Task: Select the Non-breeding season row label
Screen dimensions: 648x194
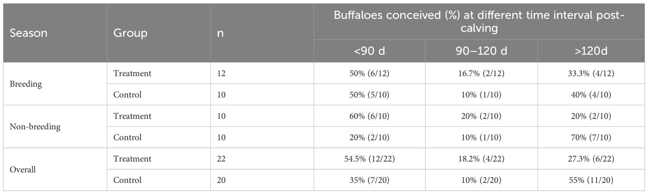Action: tap(35, 127)
